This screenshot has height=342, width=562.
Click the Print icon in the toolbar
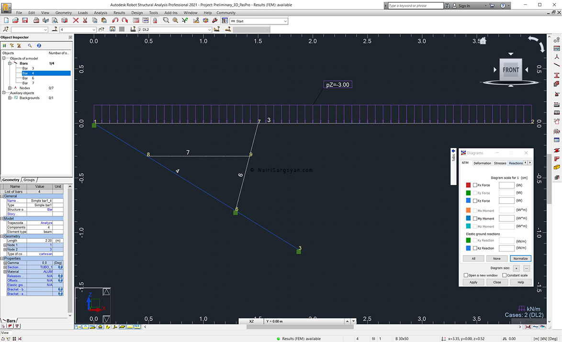coord(36,21)
